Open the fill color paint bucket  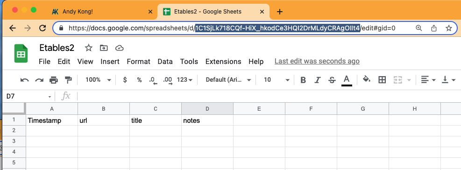coord(366,79)
